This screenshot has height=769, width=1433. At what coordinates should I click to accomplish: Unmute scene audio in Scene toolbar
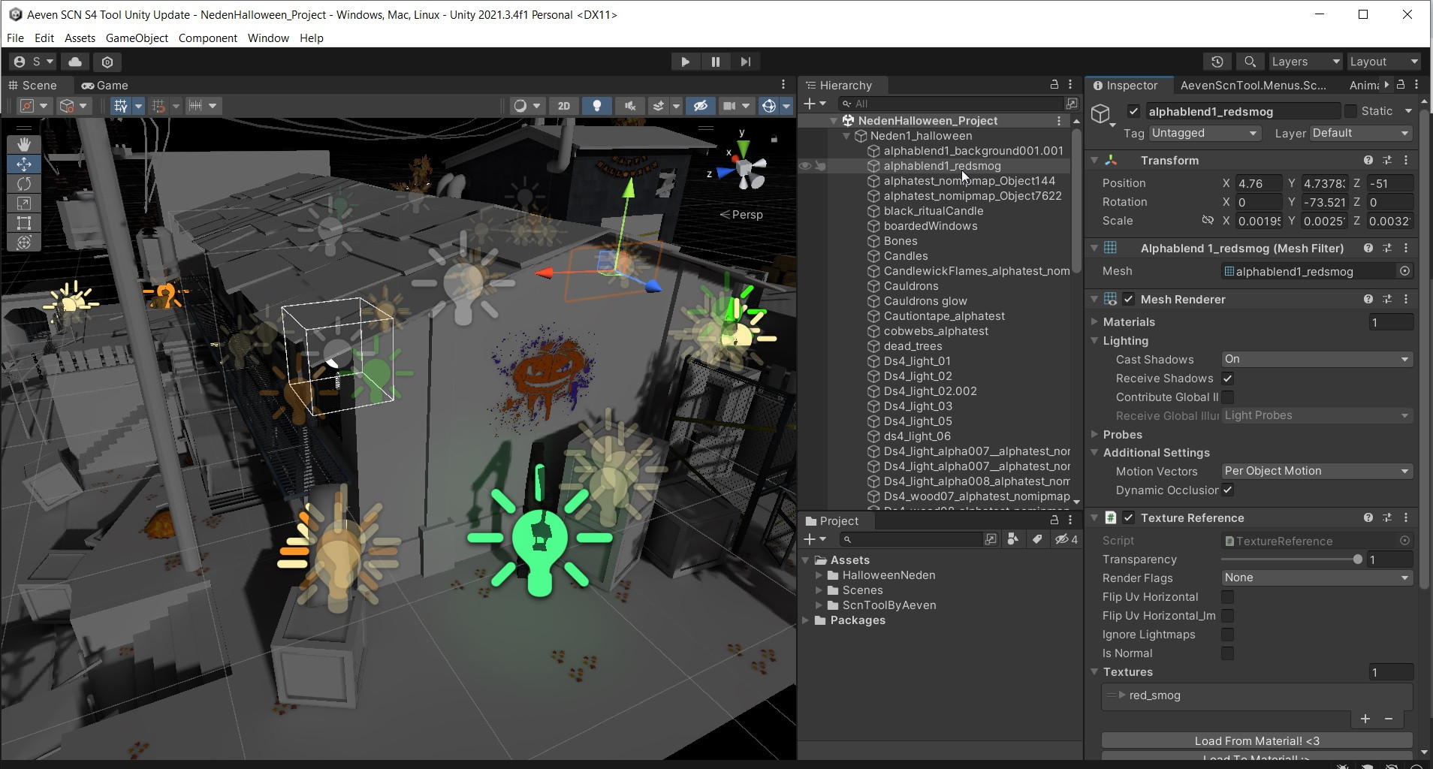[630, 106]
